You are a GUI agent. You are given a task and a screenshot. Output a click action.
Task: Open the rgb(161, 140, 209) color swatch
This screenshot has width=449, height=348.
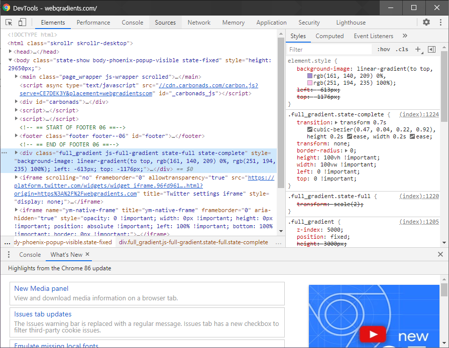pos(310,76)
